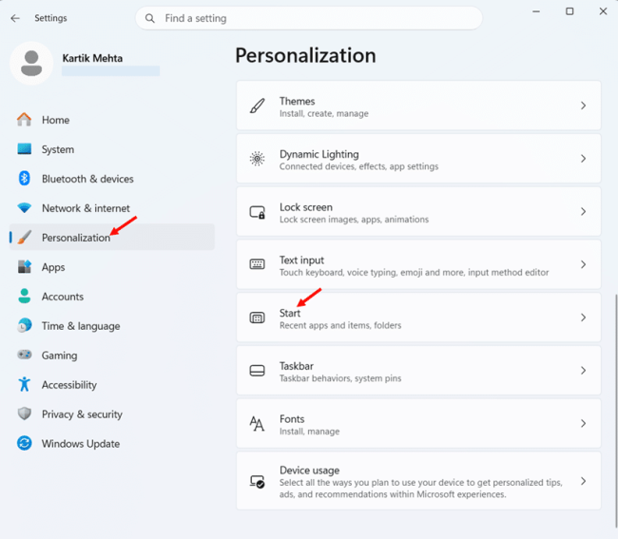
Task: Click the back arrow icon
Action: (x=15, y=18)
